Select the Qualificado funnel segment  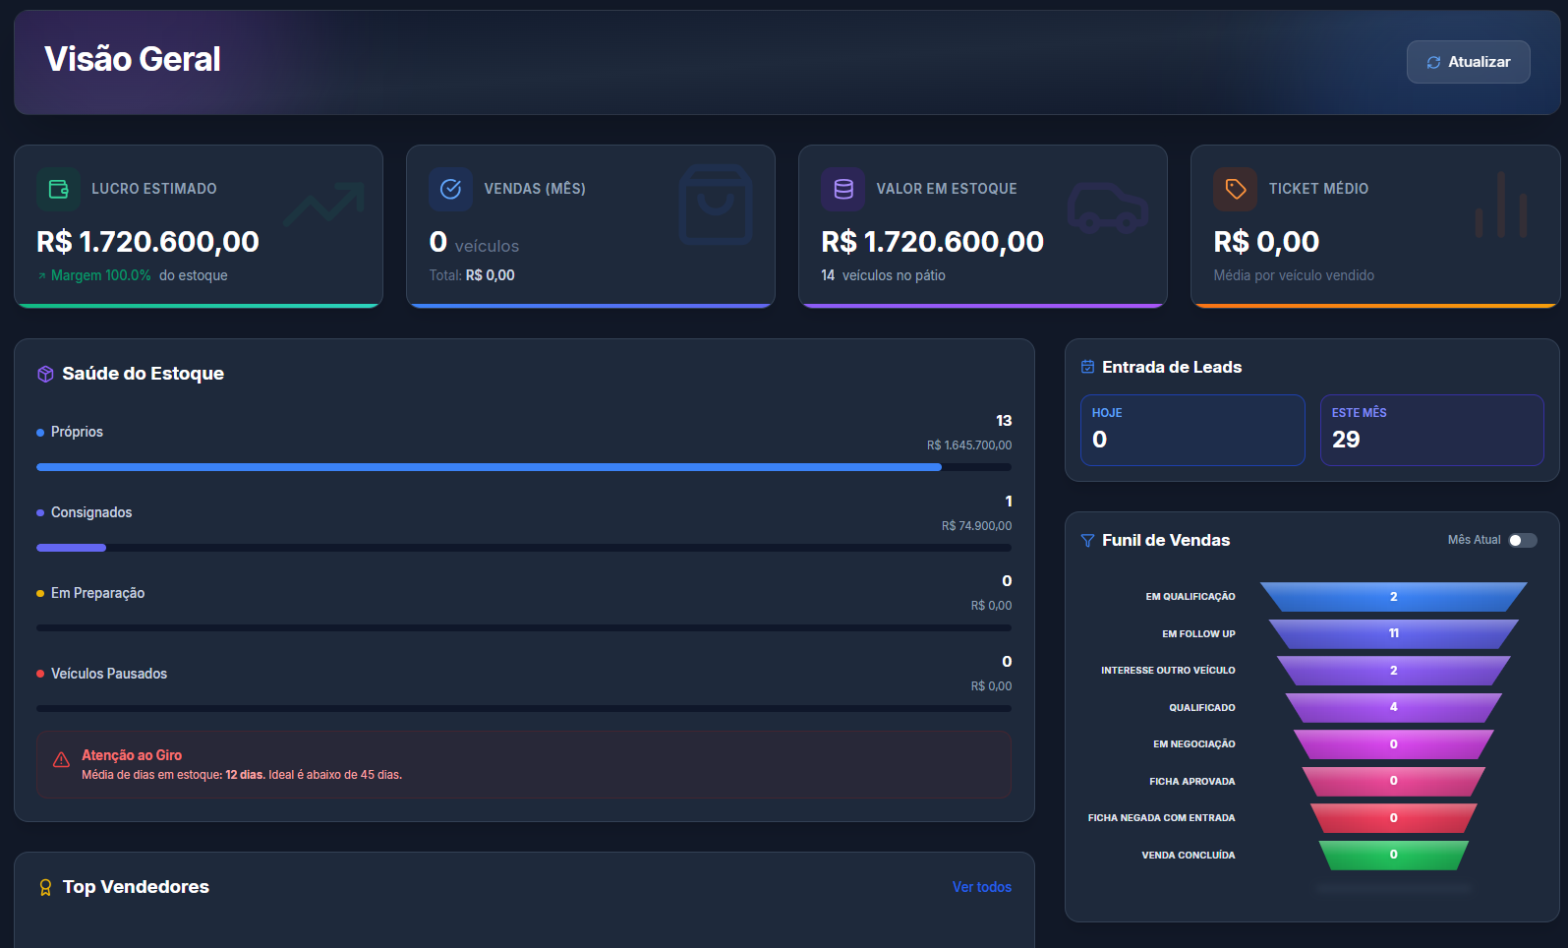[1393, 707]
